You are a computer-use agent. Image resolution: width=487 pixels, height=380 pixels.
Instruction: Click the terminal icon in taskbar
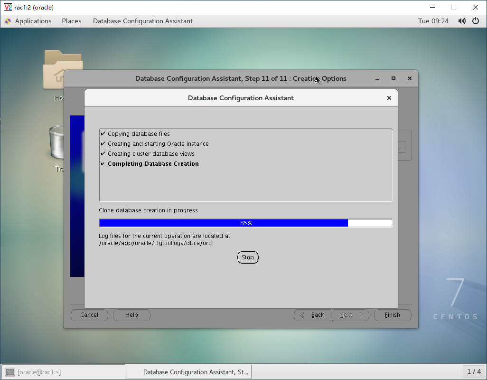point(10,372)
